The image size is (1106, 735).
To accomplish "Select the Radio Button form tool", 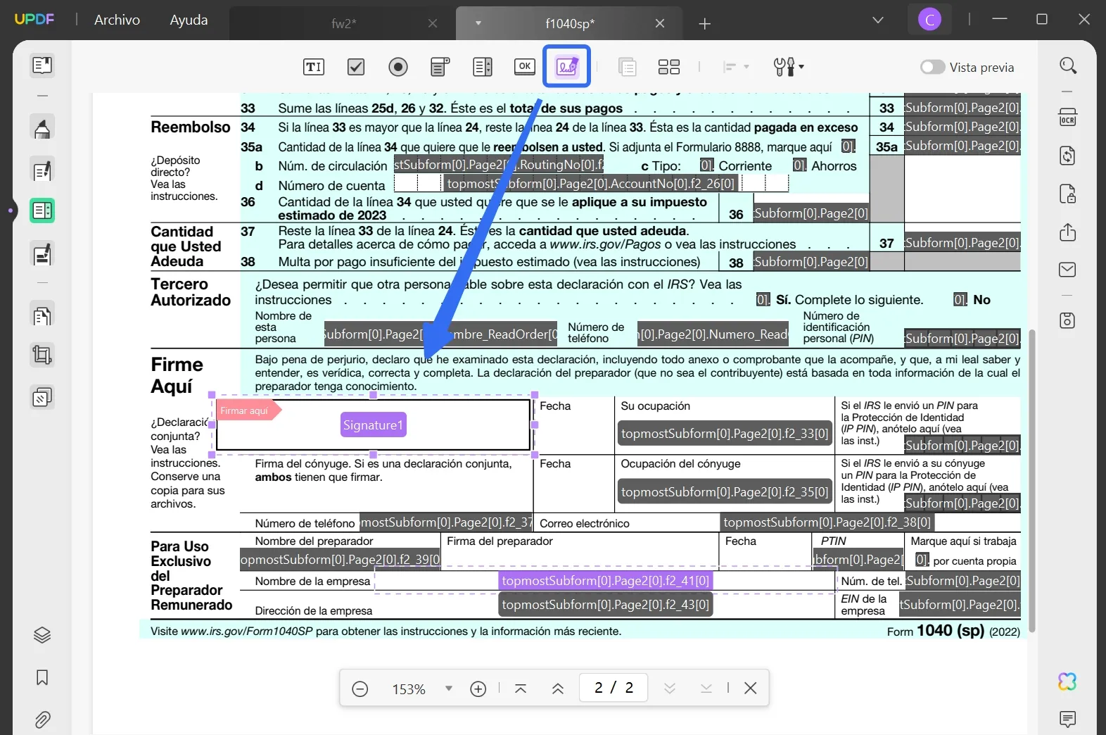I will (x=398, y=67).
